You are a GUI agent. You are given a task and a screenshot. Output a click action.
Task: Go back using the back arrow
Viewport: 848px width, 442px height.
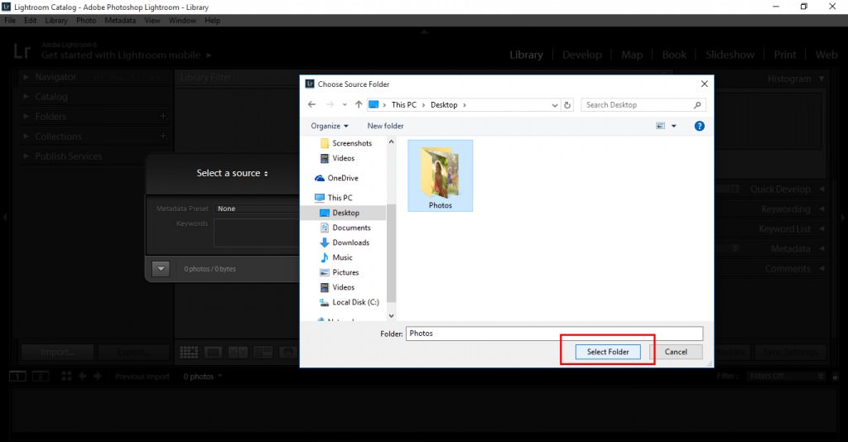[312, 105]
